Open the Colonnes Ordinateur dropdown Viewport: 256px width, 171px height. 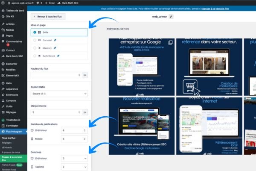pyautogui.click(x=74, y=159)
